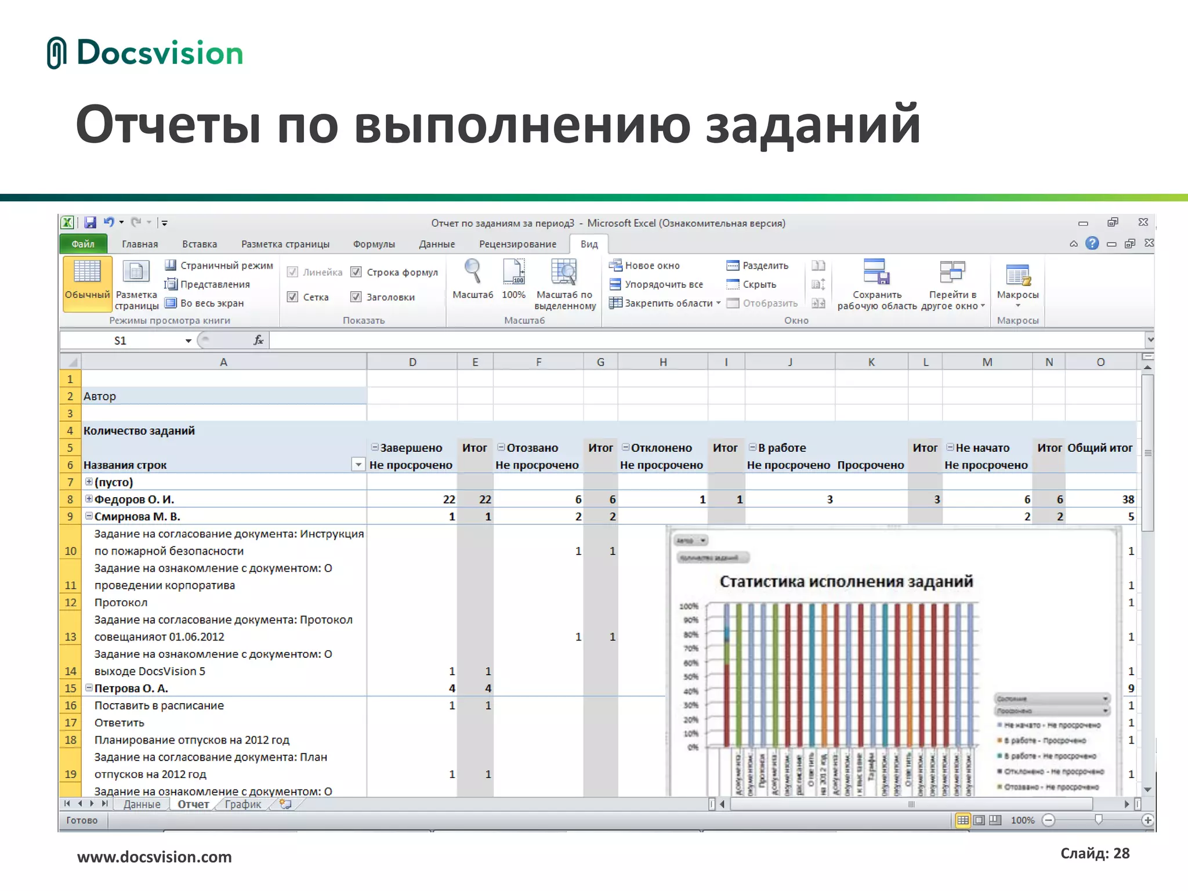Expand the (пусто) row group
Image resolution: width=1188 pixels, height=891 pixels.
(x=89, y=481)
